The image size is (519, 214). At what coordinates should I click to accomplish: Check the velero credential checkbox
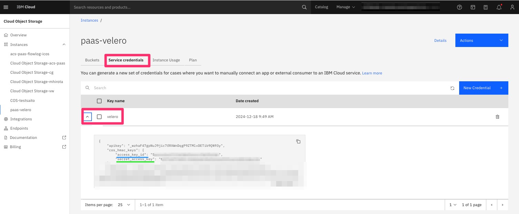99,117
